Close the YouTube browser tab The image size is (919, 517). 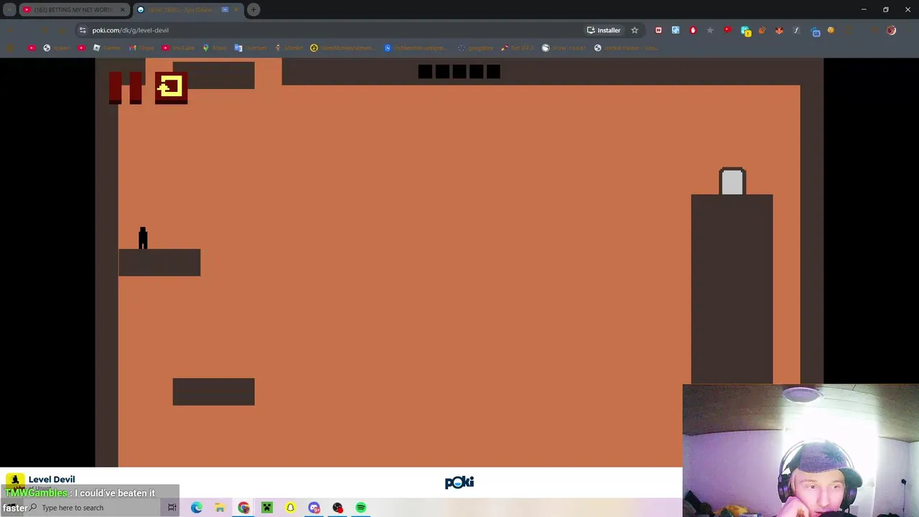click(122, 10)
